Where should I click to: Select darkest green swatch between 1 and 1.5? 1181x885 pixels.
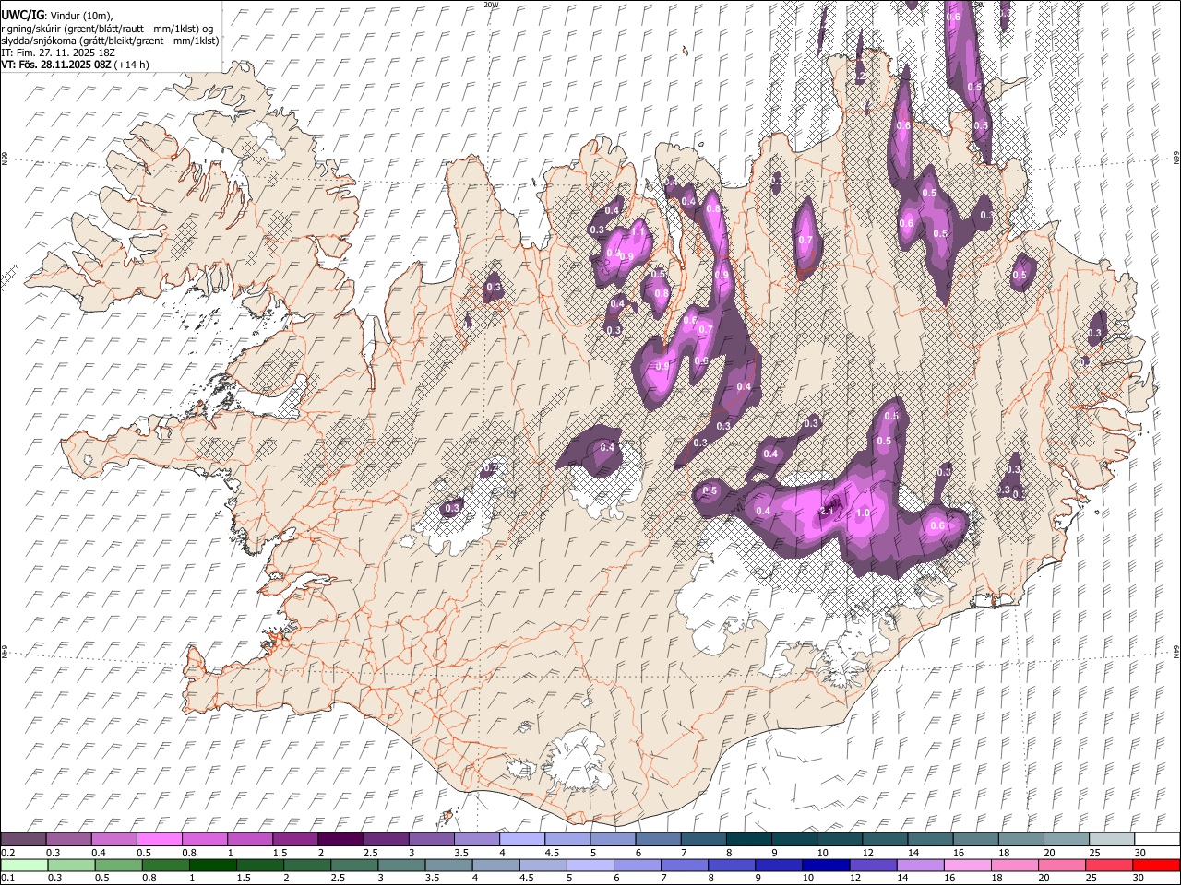(x=213, y=866)
